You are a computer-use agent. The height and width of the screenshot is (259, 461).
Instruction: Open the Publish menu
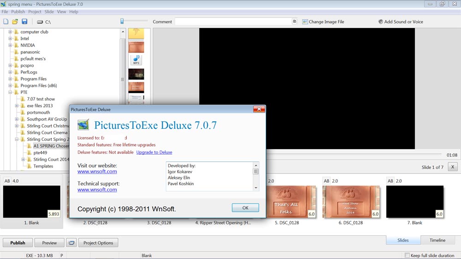pos(18,12)
